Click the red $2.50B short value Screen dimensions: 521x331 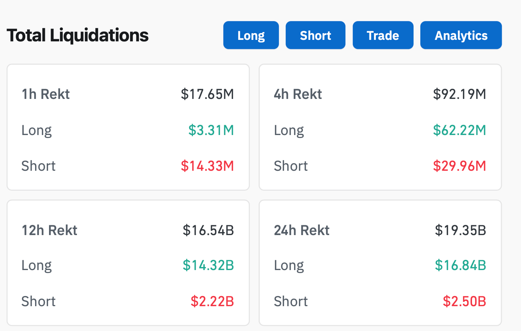[x=464, y=301]
